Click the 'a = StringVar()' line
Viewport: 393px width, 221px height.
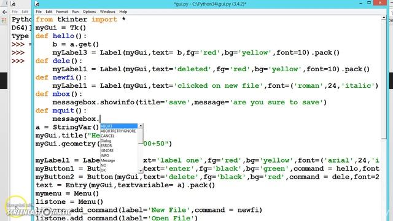(67, 127)
